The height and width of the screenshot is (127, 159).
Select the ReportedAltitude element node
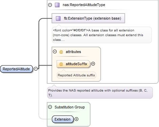(16, 69)
